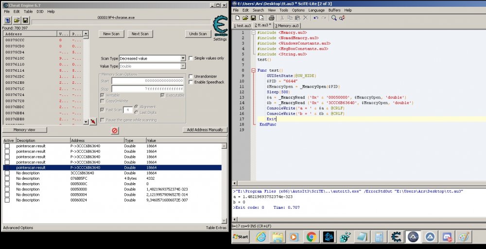Viewport: 486px width, 249px height.
Task: Activate checkbox for address 076BB5FC row
Action: [7, 179]
